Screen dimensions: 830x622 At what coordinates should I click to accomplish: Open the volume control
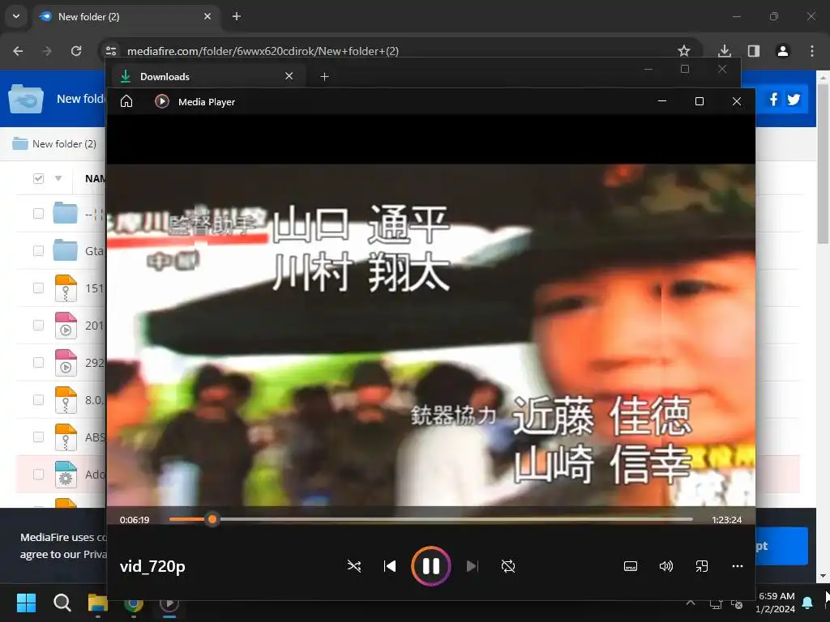(x=666, y=566)
